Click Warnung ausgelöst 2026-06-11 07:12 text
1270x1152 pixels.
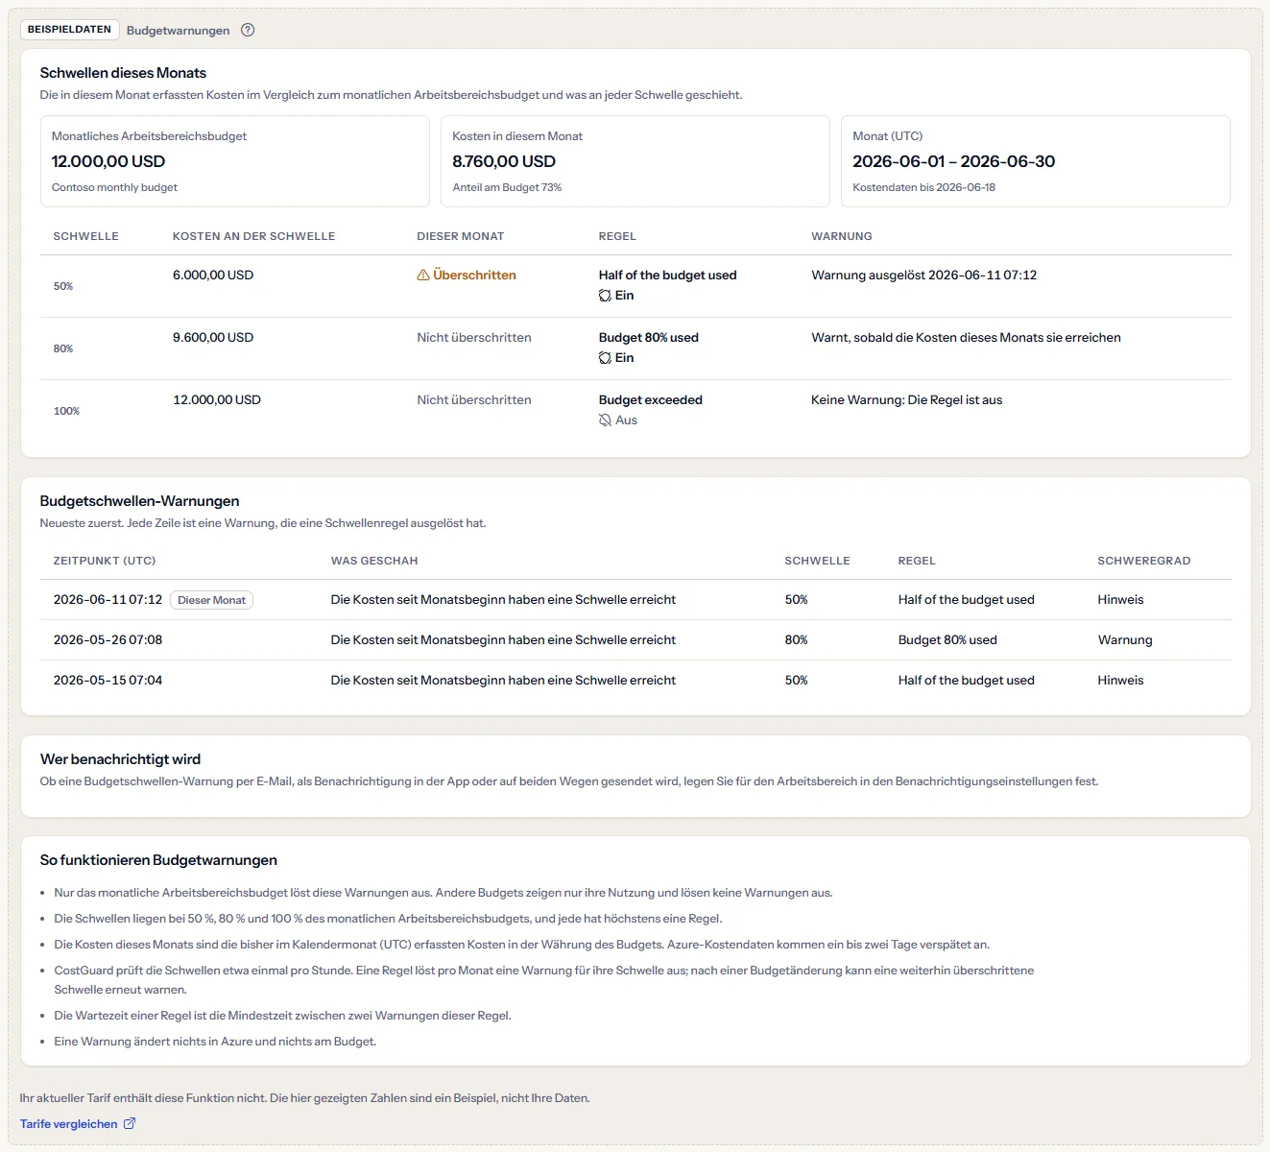tap(923, 276)
